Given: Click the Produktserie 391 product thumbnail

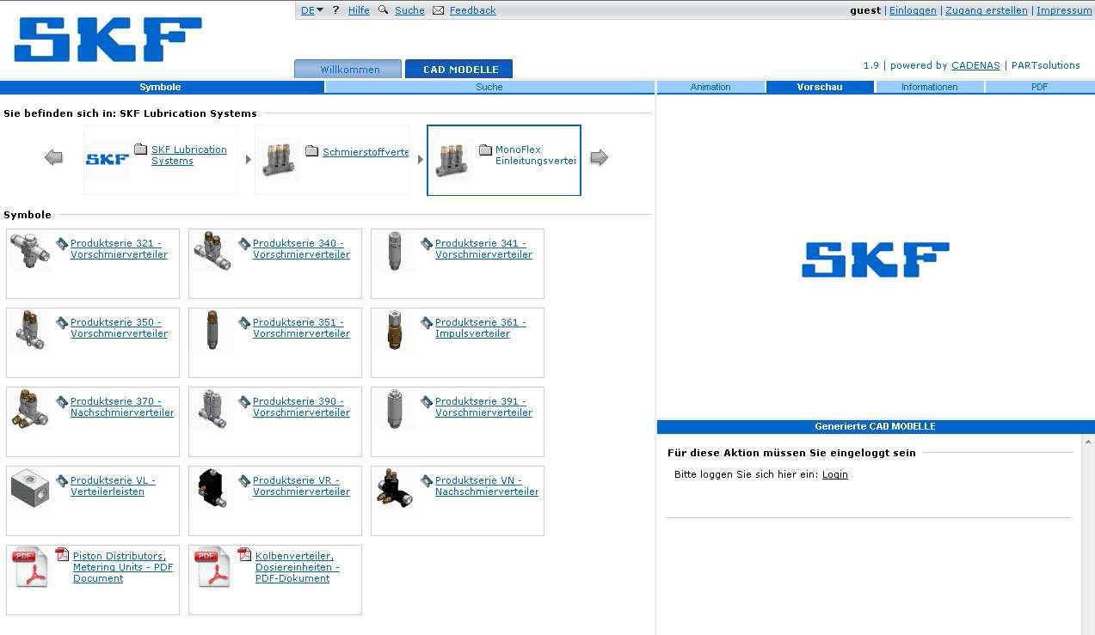Looking at the screenshot, I should [395, 409].
